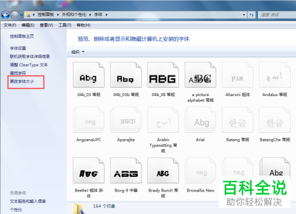
Task: Open the Brady Bunch 常规 font icon
Action: click(x=163, y=170)
